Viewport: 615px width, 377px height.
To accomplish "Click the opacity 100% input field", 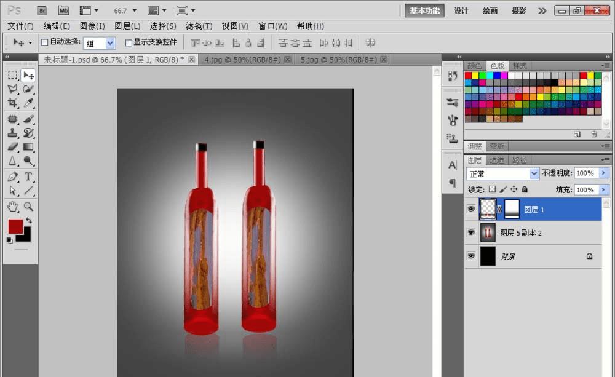I will (586, 173).
